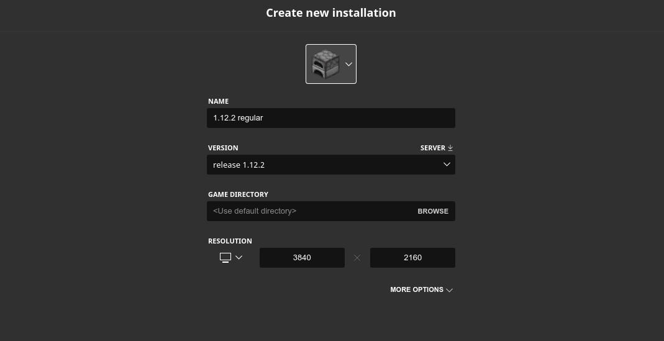
Task: Click the furnace block installation icon
Action: [x=325, y=64]
